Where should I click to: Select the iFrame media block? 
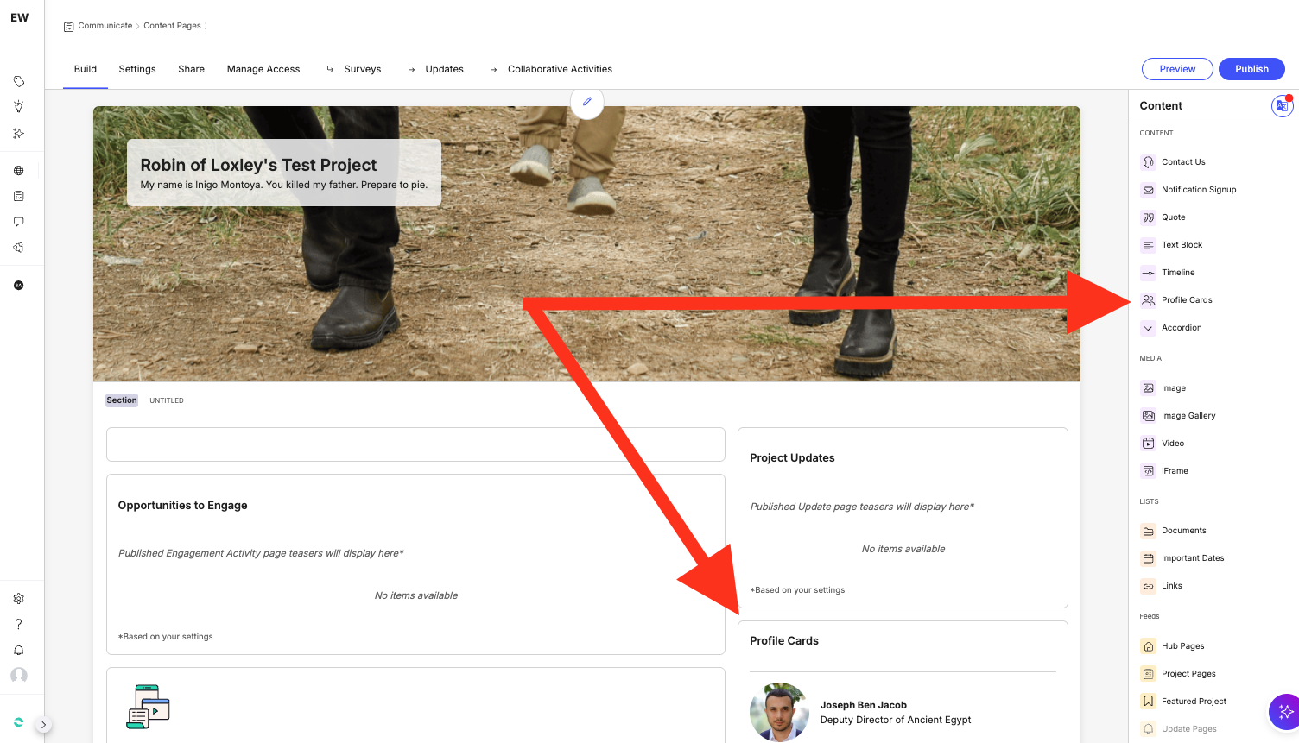pos(1174,471)
